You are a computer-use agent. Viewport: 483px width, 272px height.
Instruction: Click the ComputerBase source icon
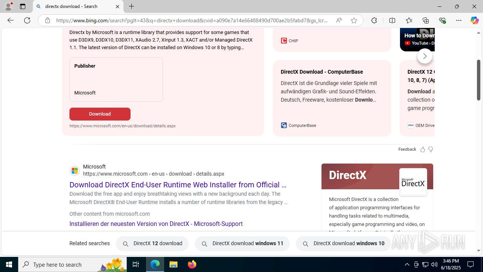[x=284, y=125]
